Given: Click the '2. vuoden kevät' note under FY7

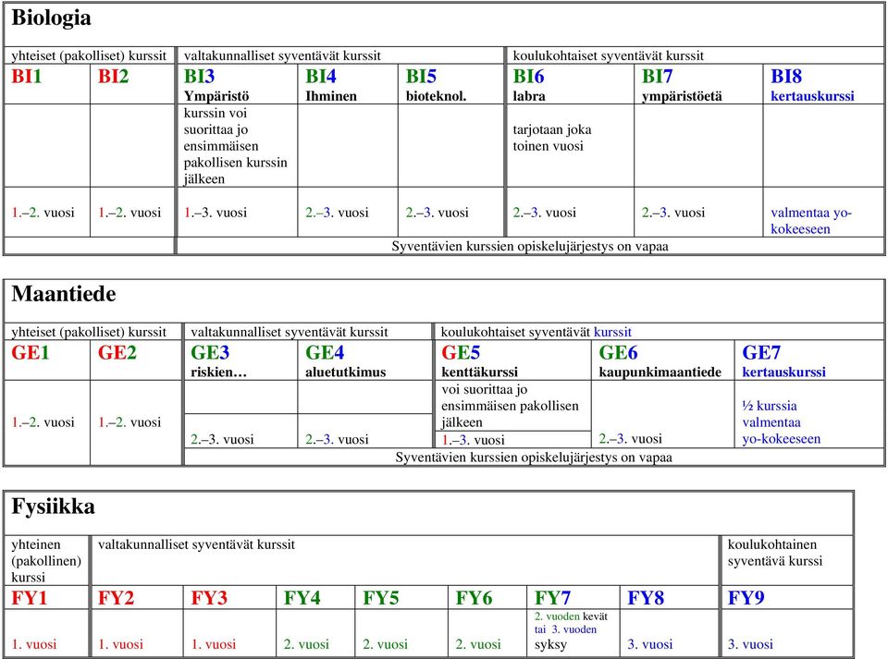Looking at the screenshot, I should point(571,616).
